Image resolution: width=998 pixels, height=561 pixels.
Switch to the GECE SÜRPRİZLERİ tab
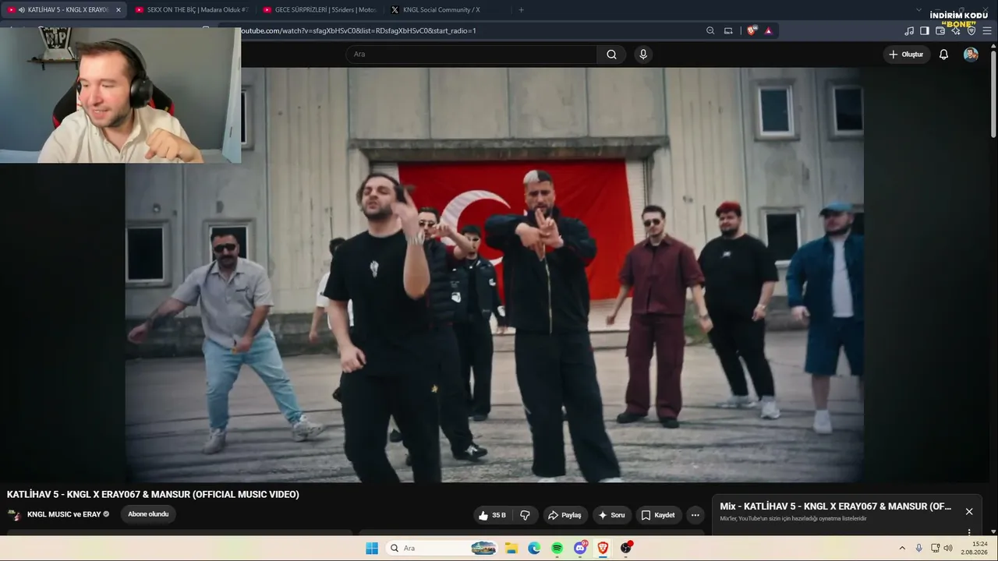pos(320,10)
